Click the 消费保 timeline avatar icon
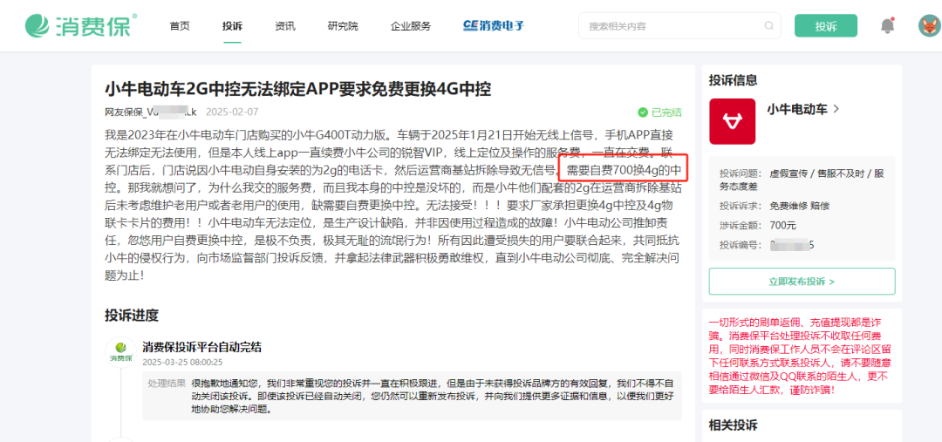Viewport: 942px width, 442px height. coord(120,352)
